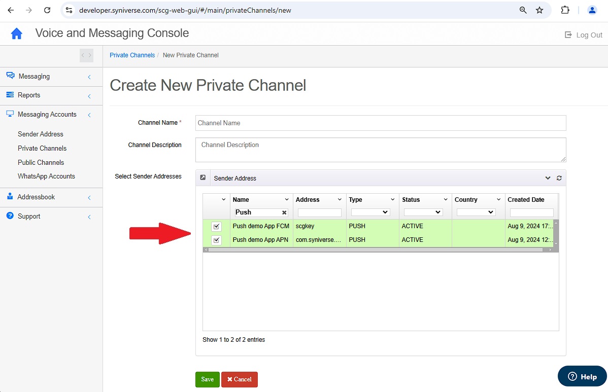
Task: Click the Voice and Messaging Console title
Action: (x=112, y=33)
